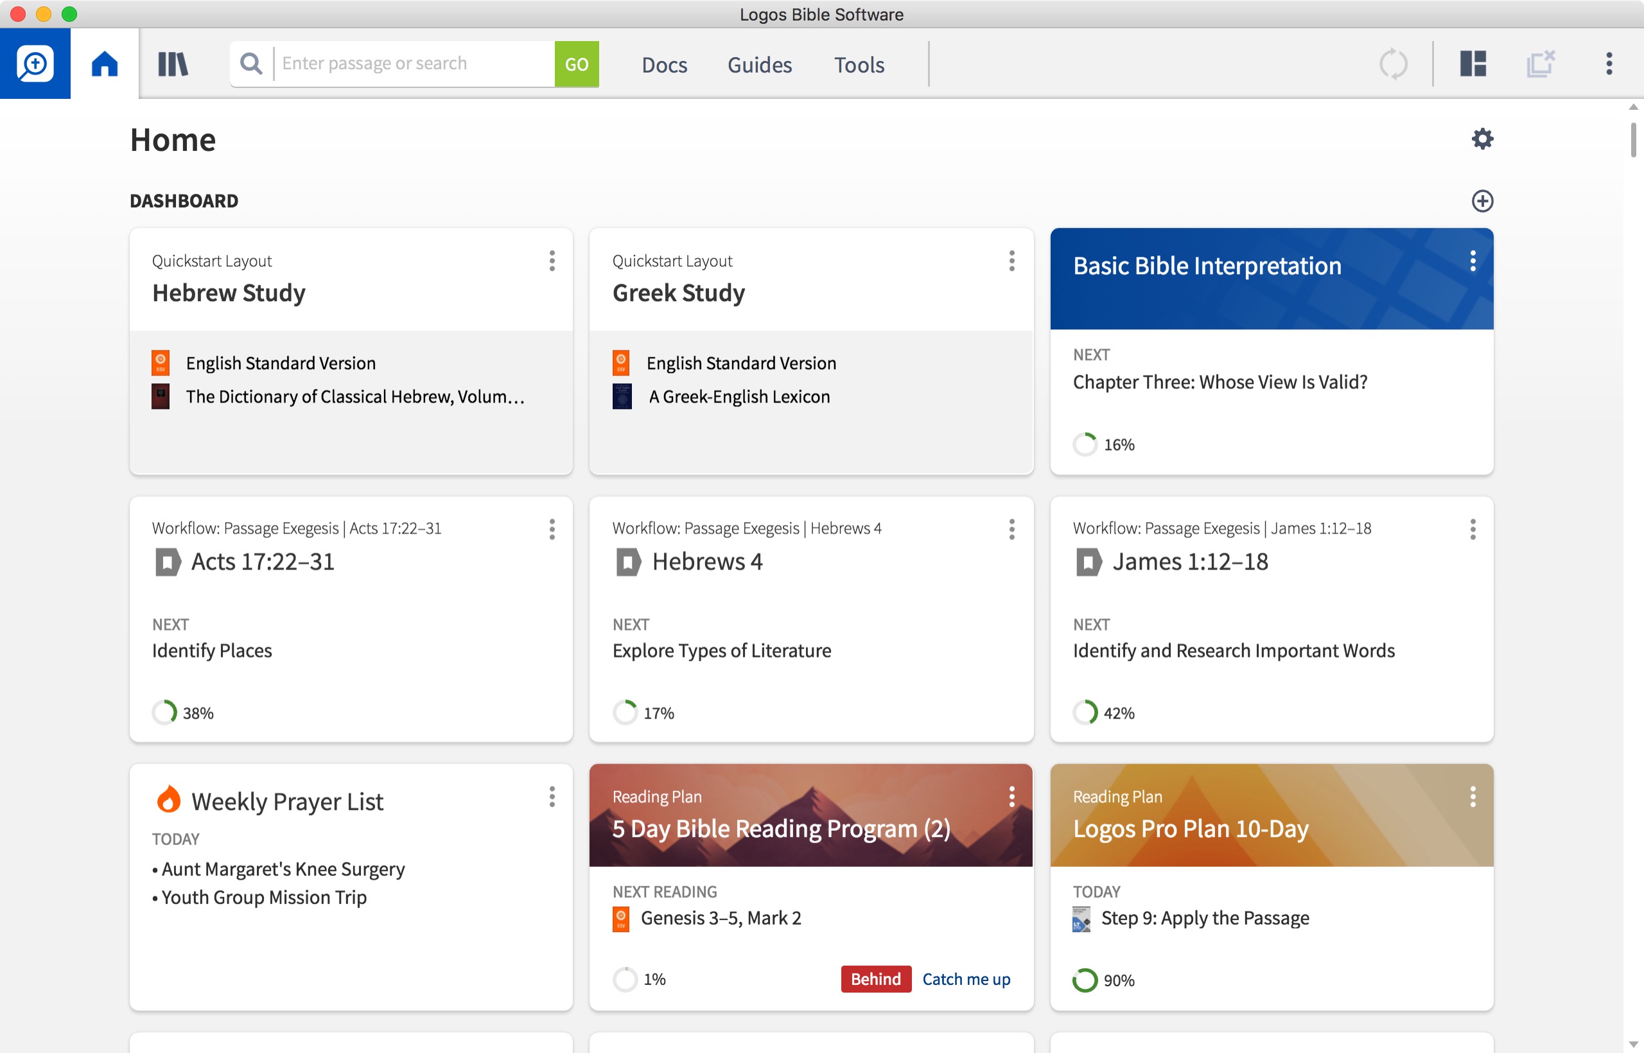Open Chapter Three: Whose View Is Valid?
The image size is (1644, 1053).
click(x=1220, y=381)
